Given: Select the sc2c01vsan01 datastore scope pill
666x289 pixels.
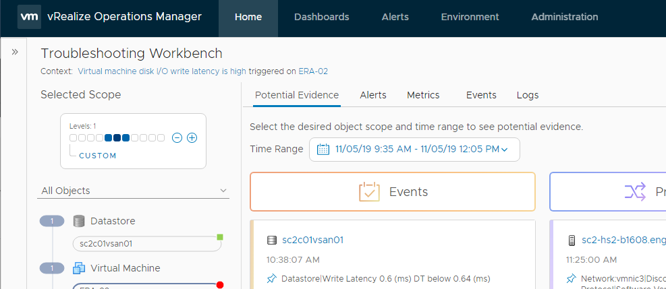Looking at the screenshot, I should 146,244.
